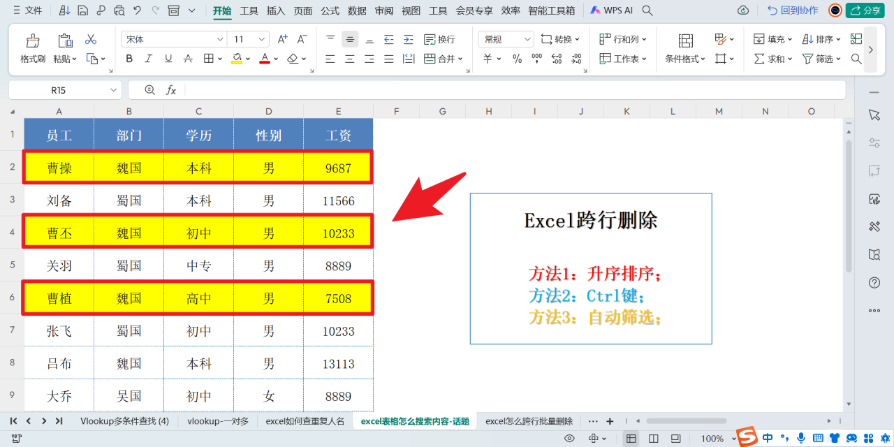
Task: Click the green 分享 Share button
Action: click(x=865, y=10)
